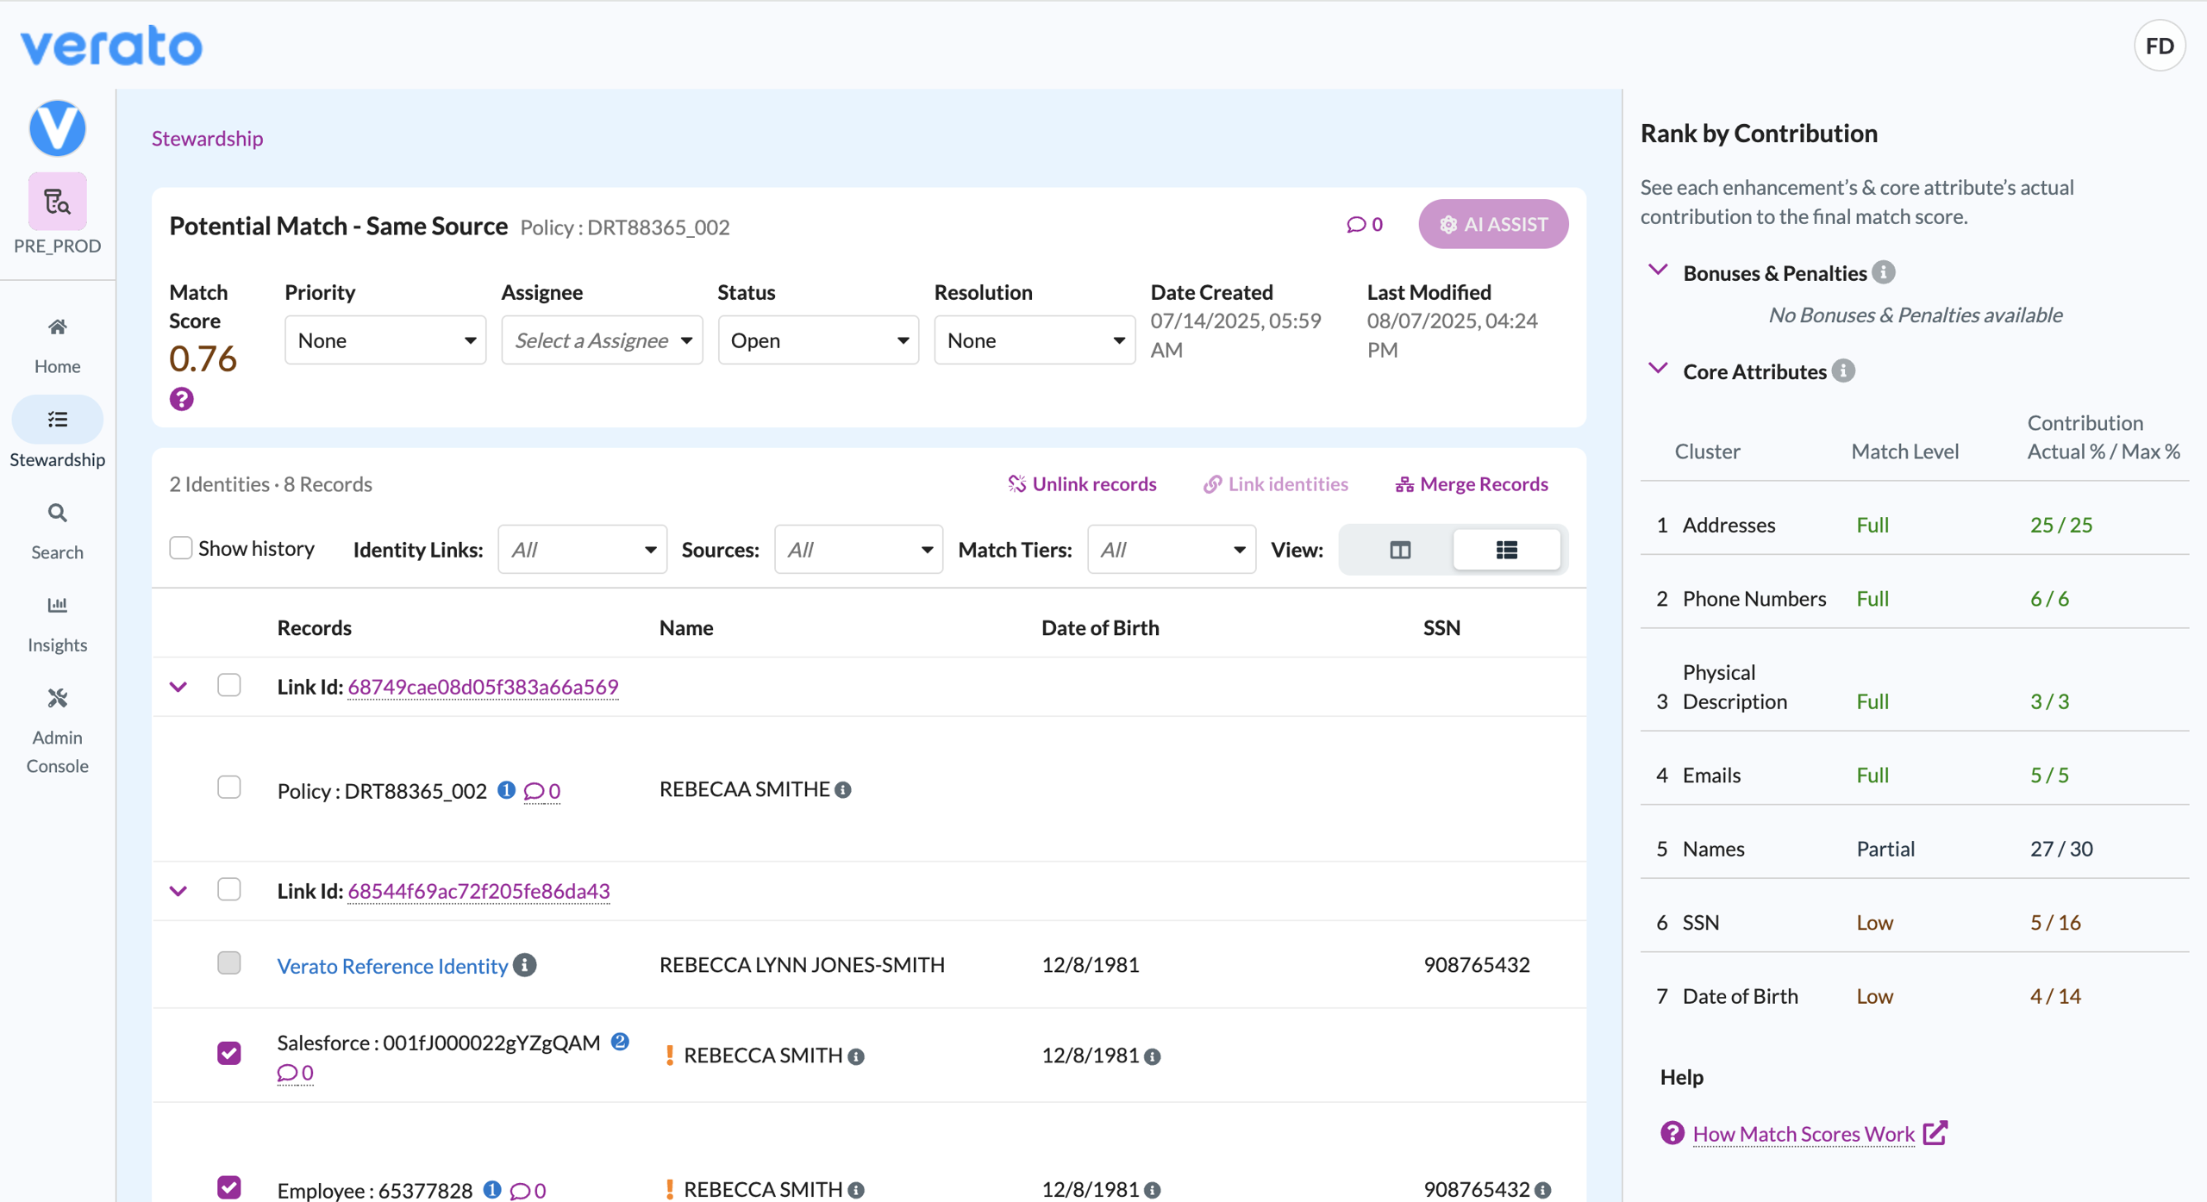Switch to side-by-side column view icon
Viewport: 2207px width, 1202px height.
1400,550
